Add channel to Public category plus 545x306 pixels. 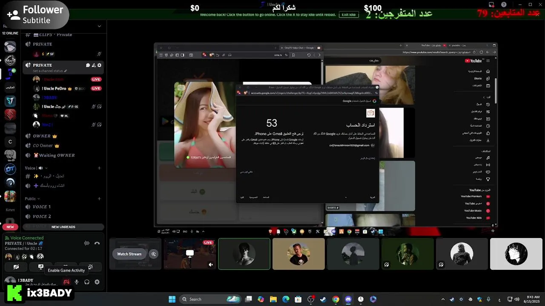[x=99, y=198]
